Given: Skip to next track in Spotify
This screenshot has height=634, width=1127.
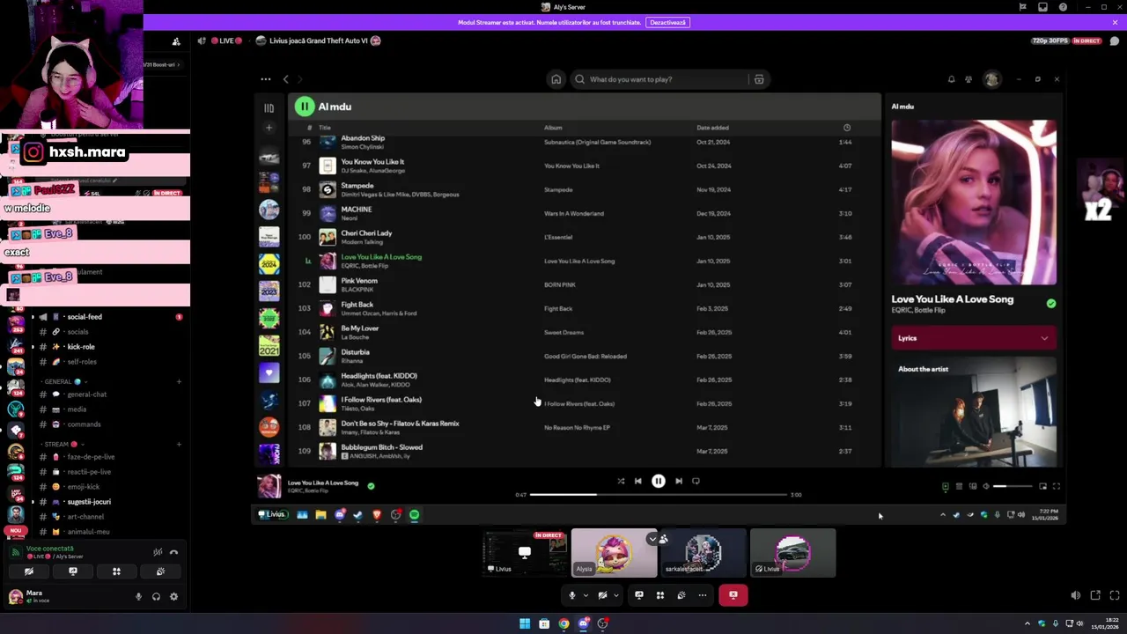Looking at the screenshot, I should click(x=678, y=481).
